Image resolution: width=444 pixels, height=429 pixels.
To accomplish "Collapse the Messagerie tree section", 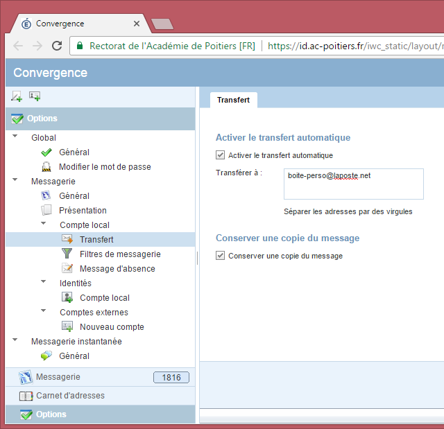I will tap(15, 181).
